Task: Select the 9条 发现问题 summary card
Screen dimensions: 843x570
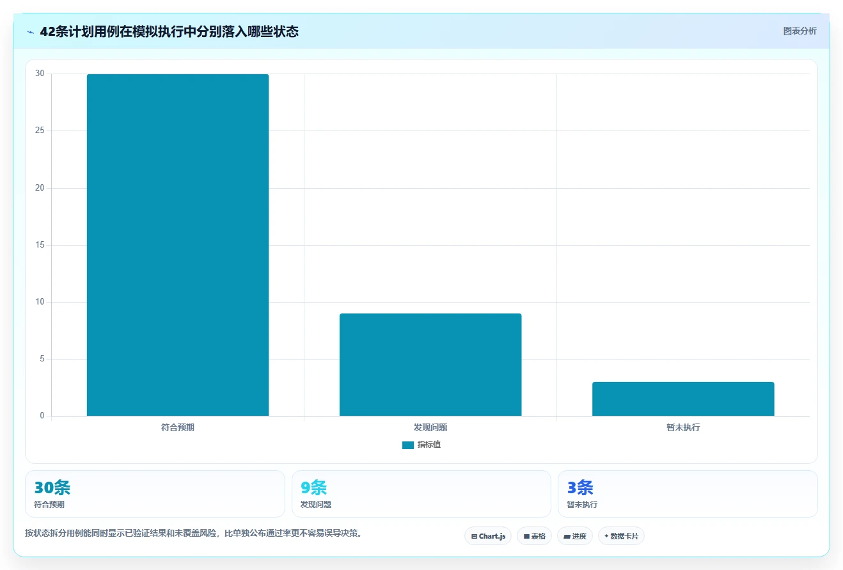Action: (421, 494)
